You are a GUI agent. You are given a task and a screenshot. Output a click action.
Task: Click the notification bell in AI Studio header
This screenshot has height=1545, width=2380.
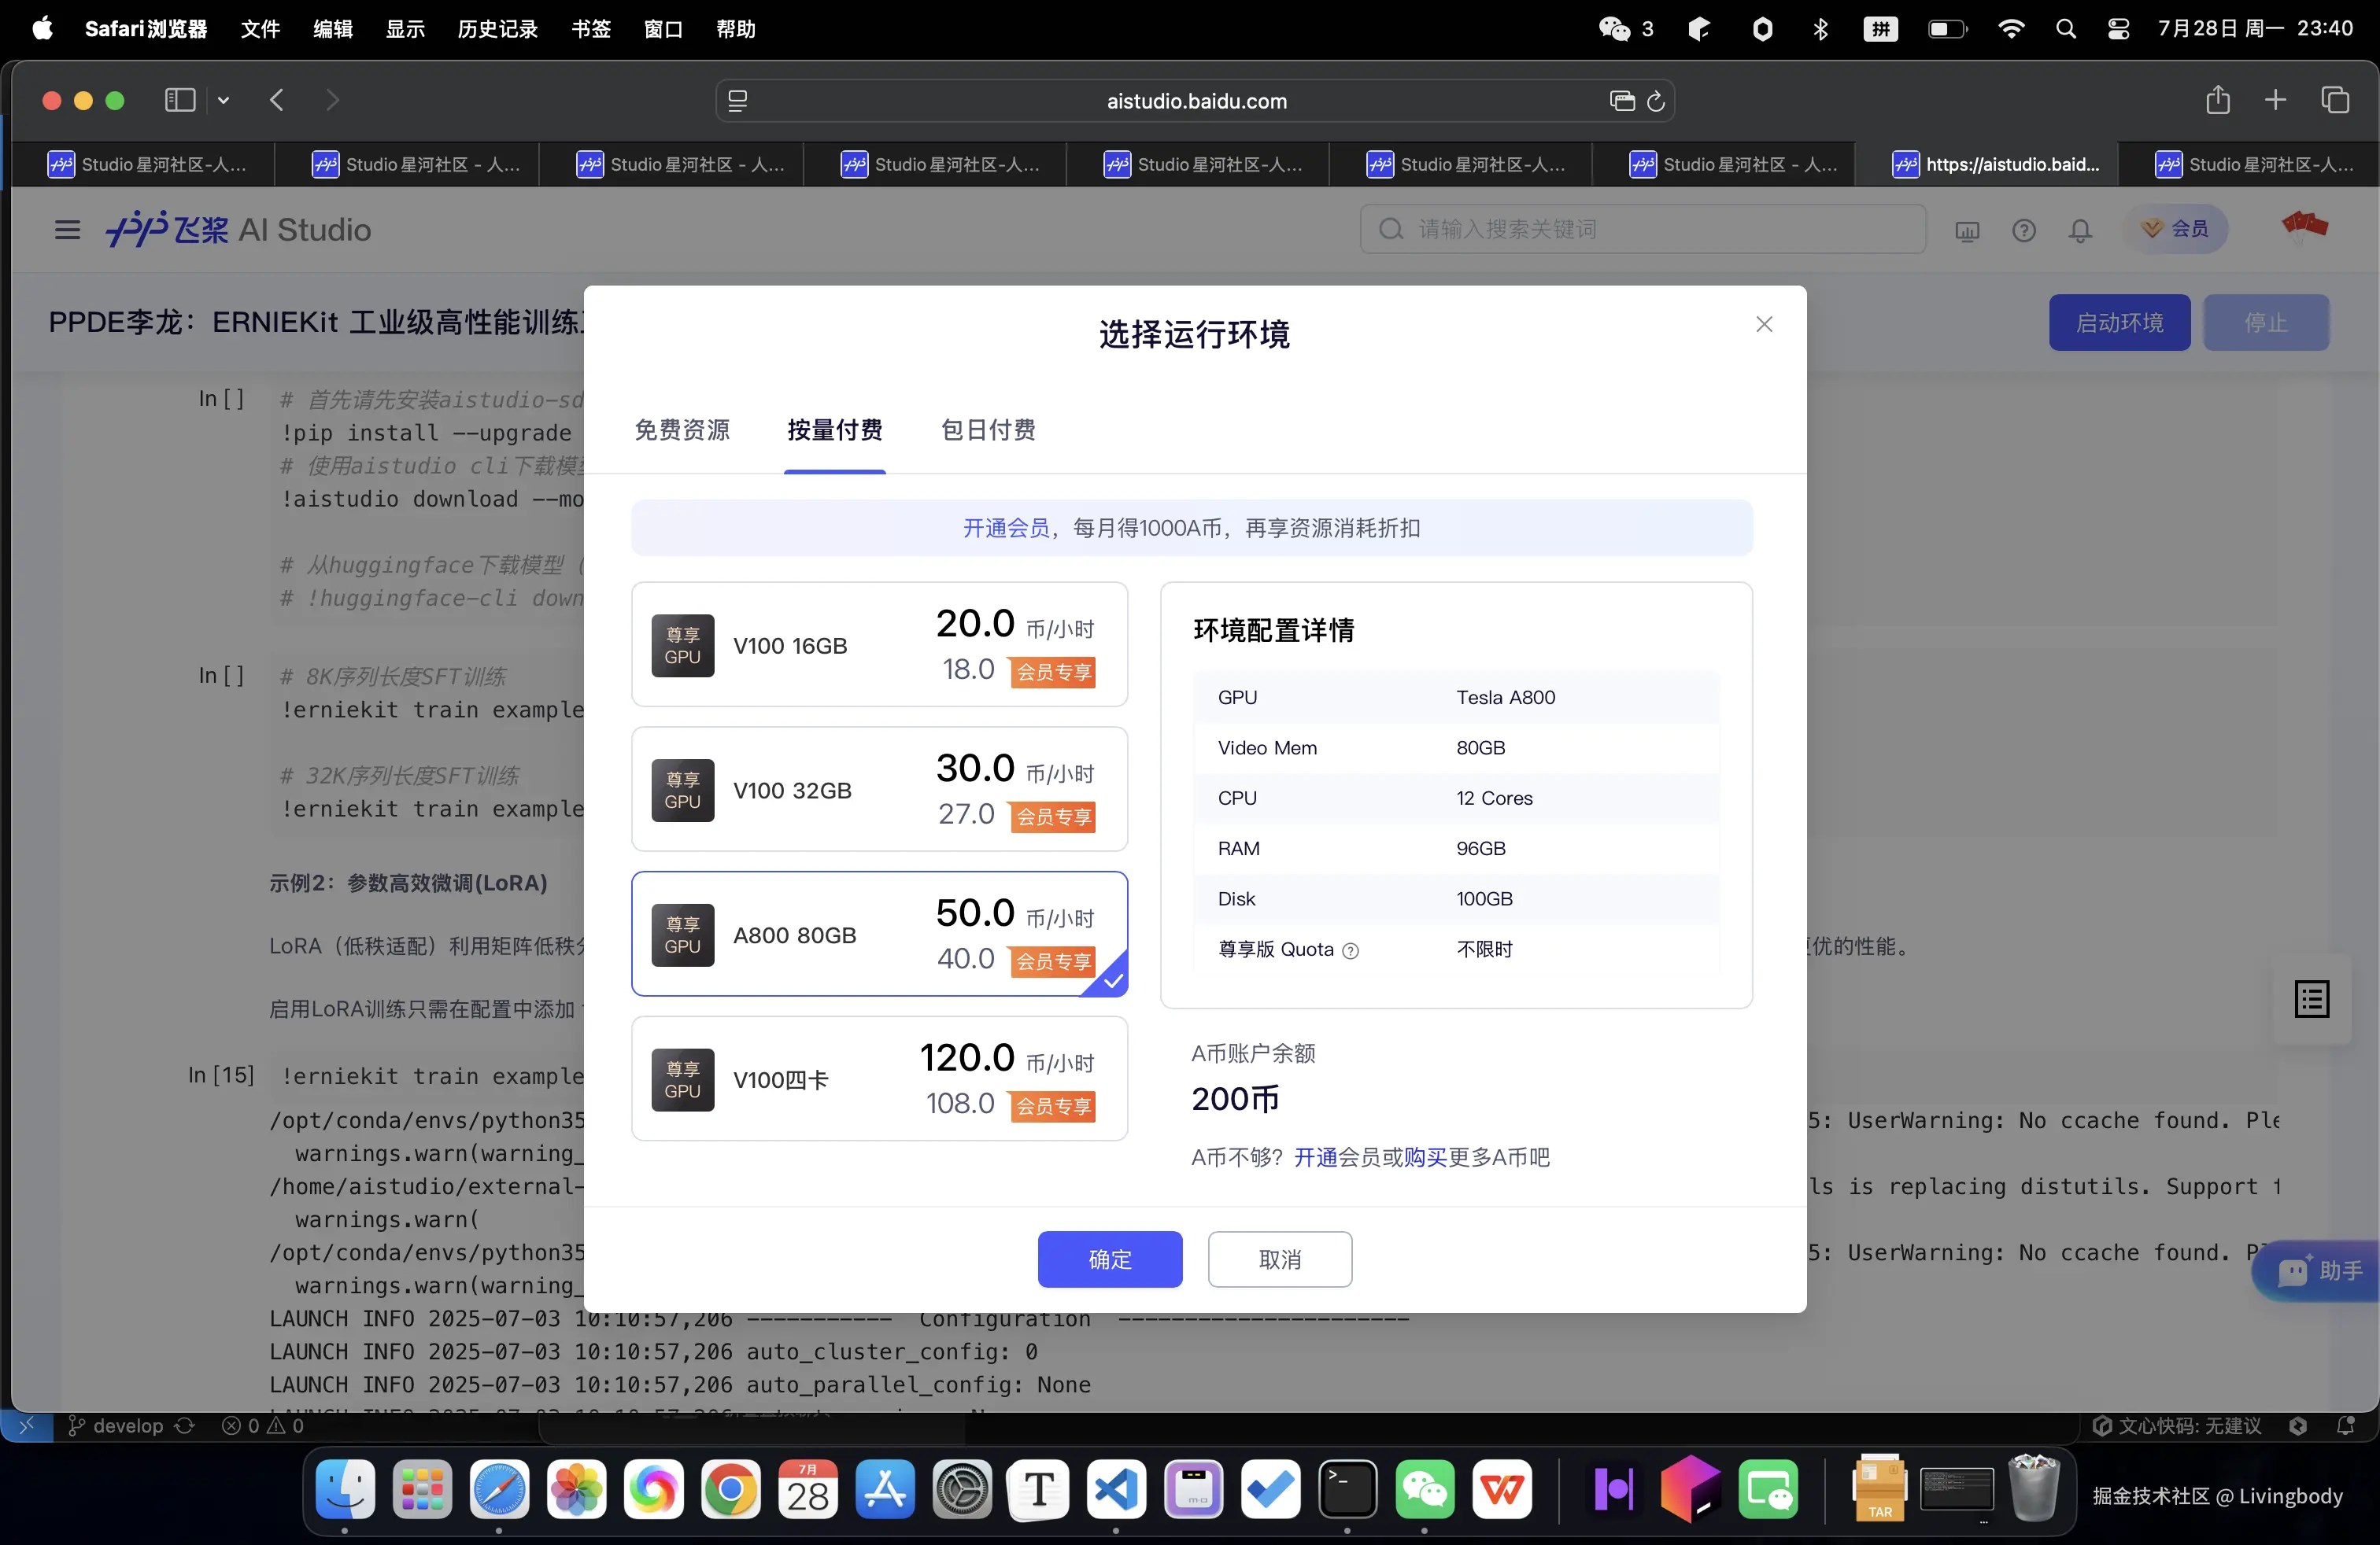pos(2080,230)
